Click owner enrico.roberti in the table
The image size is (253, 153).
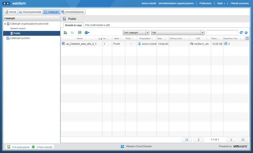(149, 44)
